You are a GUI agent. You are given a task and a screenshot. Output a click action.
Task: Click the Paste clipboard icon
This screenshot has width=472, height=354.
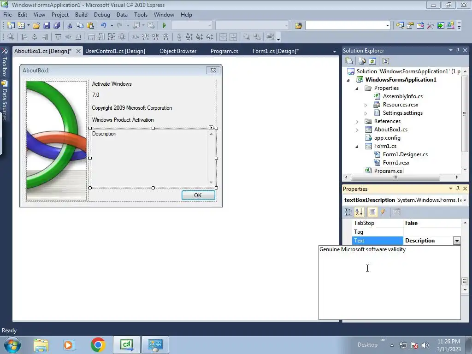(x=90, y=26)
